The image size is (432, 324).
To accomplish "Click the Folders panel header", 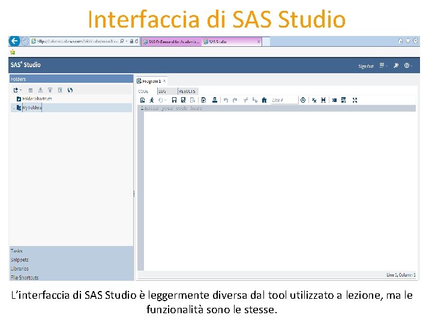I will tap(71, 79).
